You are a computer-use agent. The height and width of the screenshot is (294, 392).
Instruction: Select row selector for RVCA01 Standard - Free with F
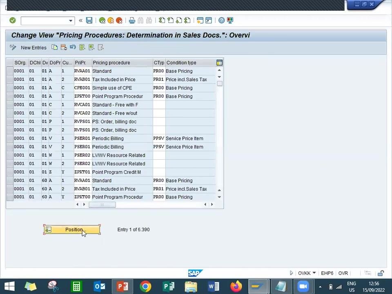click(x=10, y=105)
